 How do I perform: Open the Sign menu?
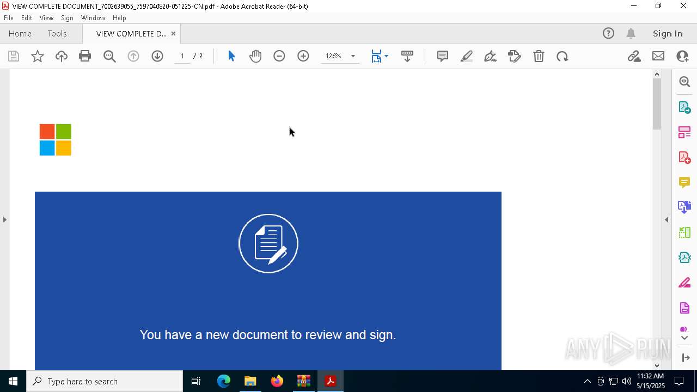point(67,18)
